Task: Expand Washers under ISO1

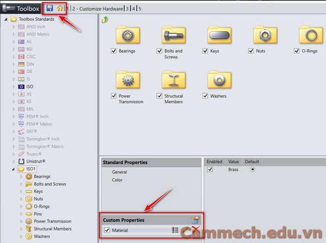Action: (21, 236)
